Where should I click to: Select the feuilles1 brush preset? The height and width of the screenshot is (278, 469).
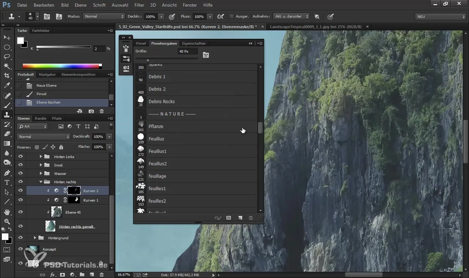[x=196, y=188]
